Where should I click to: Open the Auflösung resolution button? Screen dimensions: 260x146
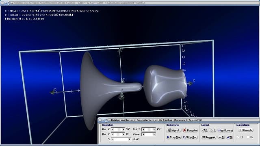click(225, 130)
